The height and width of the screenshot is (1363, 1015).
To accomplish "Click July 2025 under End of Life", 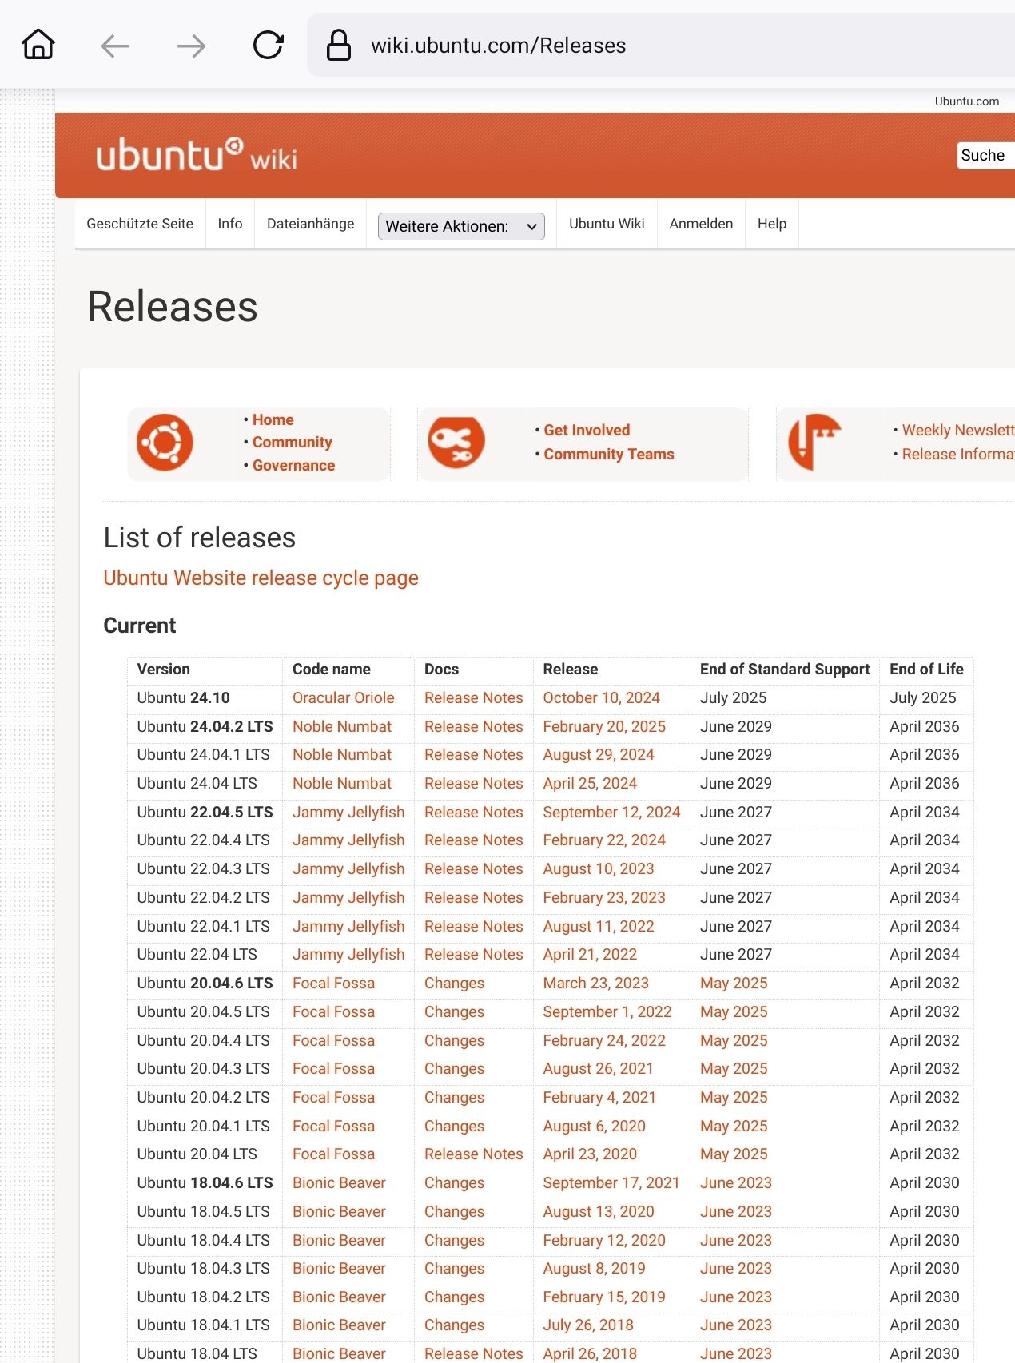I will pyautogui.click(x=923, y=697).
